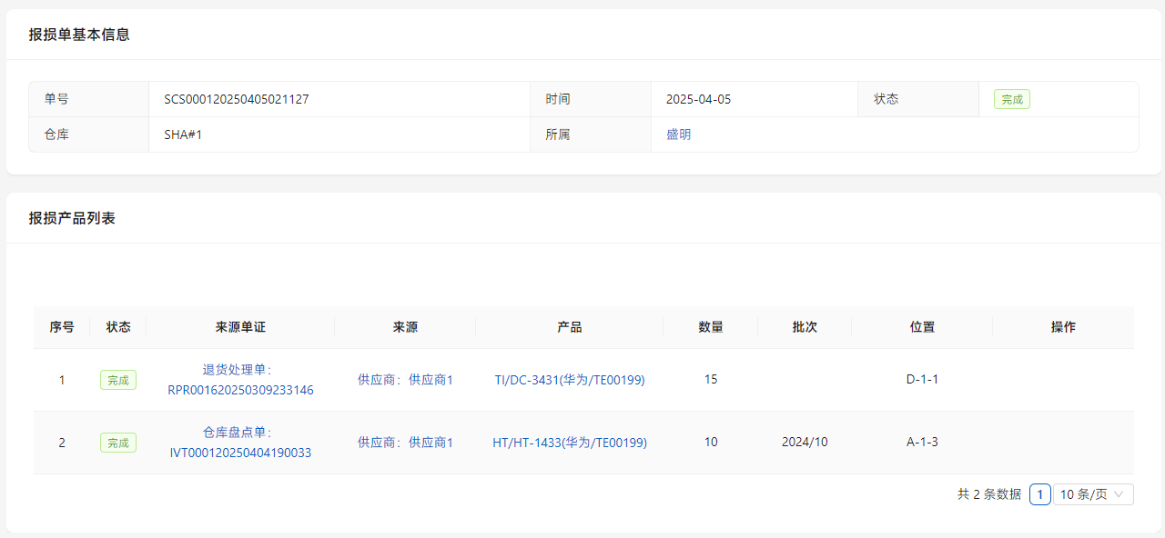Viewport: 1165px width, 538px height.
Task: Click order number SCS000120250405021127
Action: coord(237,99)
